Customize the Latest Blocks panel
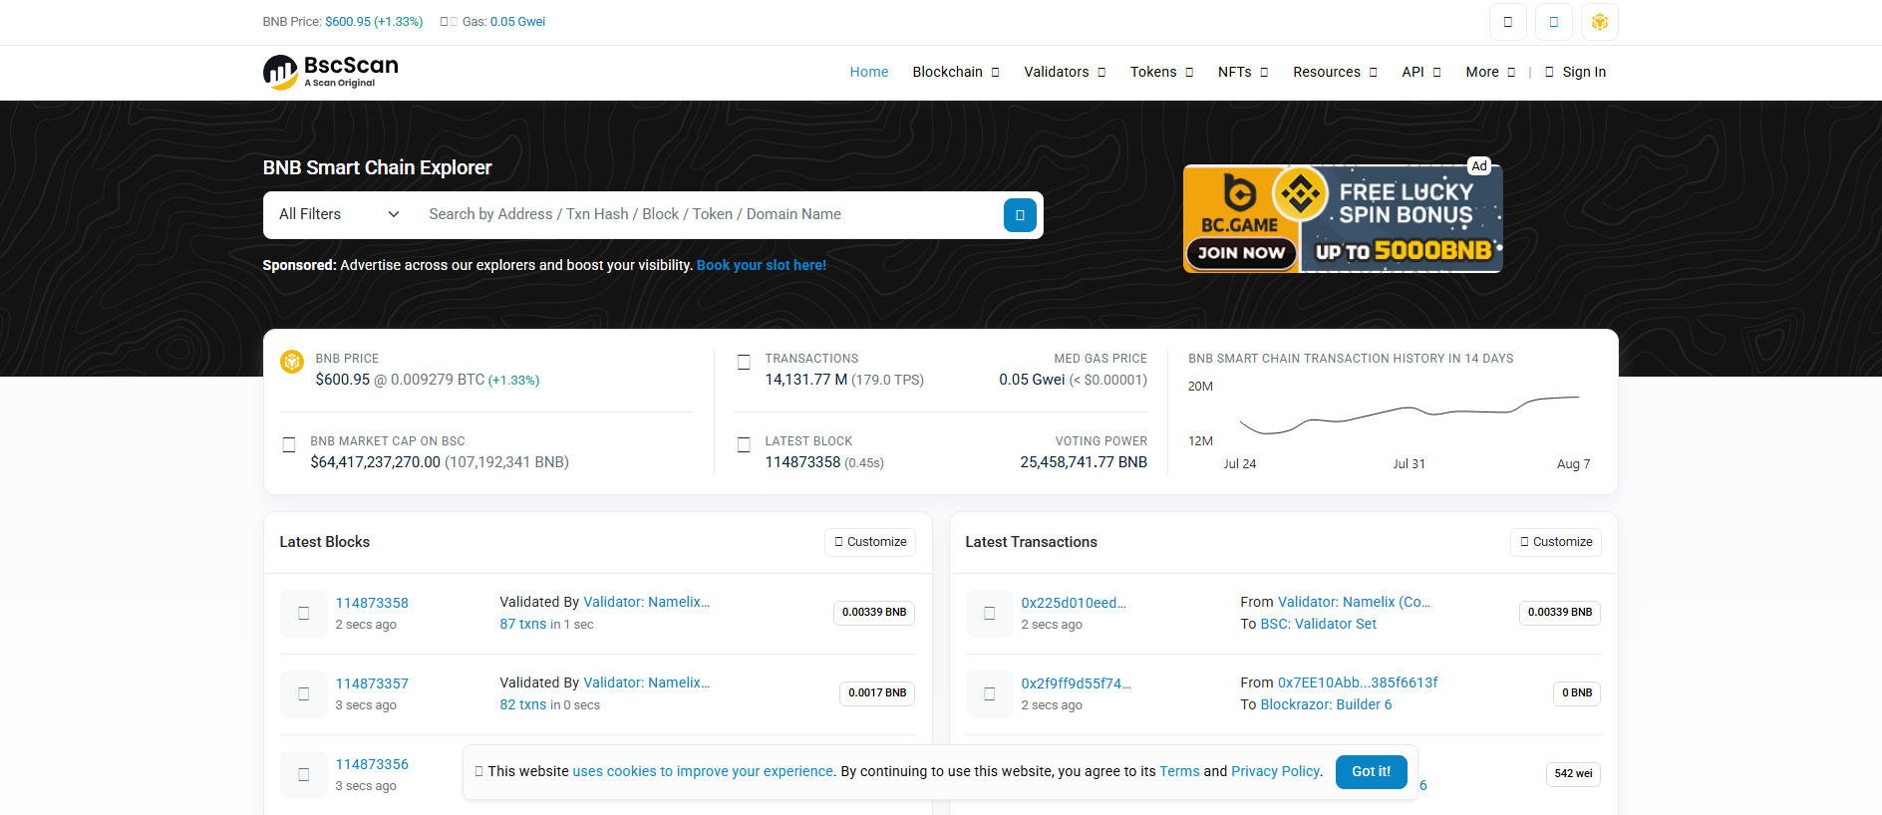Screen dimensions: 1882x815 coord(870,542)
